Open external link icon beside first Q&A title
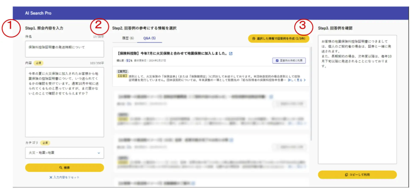 231,53
